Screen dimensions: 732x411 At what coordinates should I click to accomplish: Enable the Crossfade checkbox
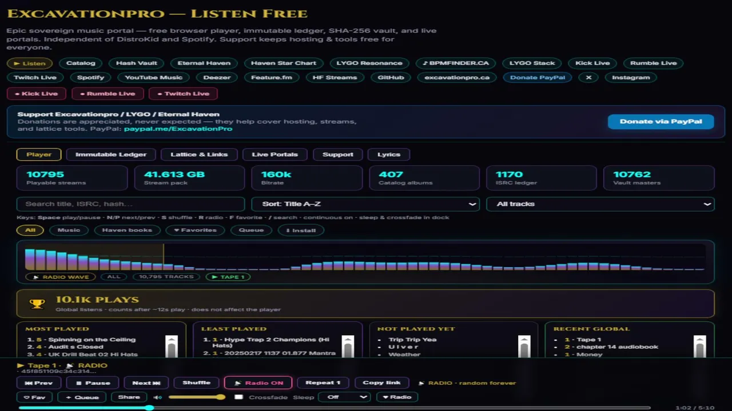238,397
